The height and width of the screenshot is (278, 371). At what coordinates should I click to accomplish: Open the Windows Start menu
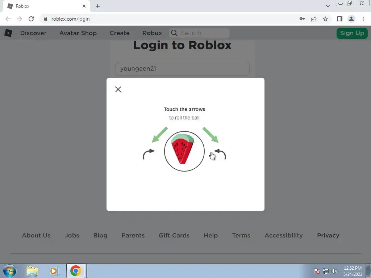click(x=10, y=271)
